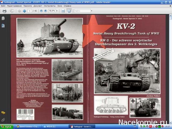Image resolution: width=172 pixels, height=129 pixels.
Task: Click the main KV-2 tank cover photo
Action: pyautogui.click(x=127, y=71)
